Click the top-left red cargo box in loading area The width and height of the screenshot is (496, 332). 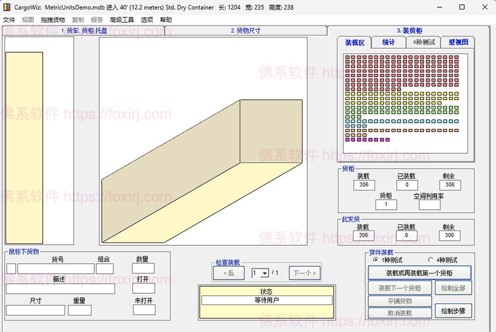[348, 57]
